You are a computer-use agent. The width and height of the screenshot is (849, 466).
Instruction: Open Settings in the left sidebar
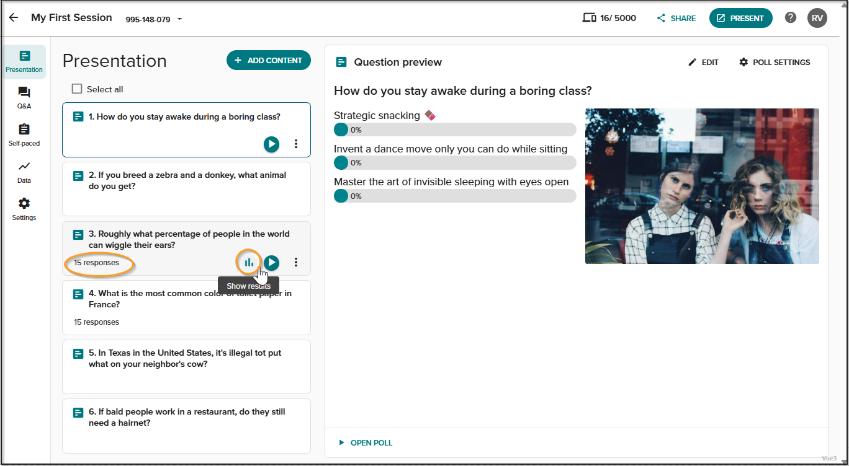[x=24, y=209]
